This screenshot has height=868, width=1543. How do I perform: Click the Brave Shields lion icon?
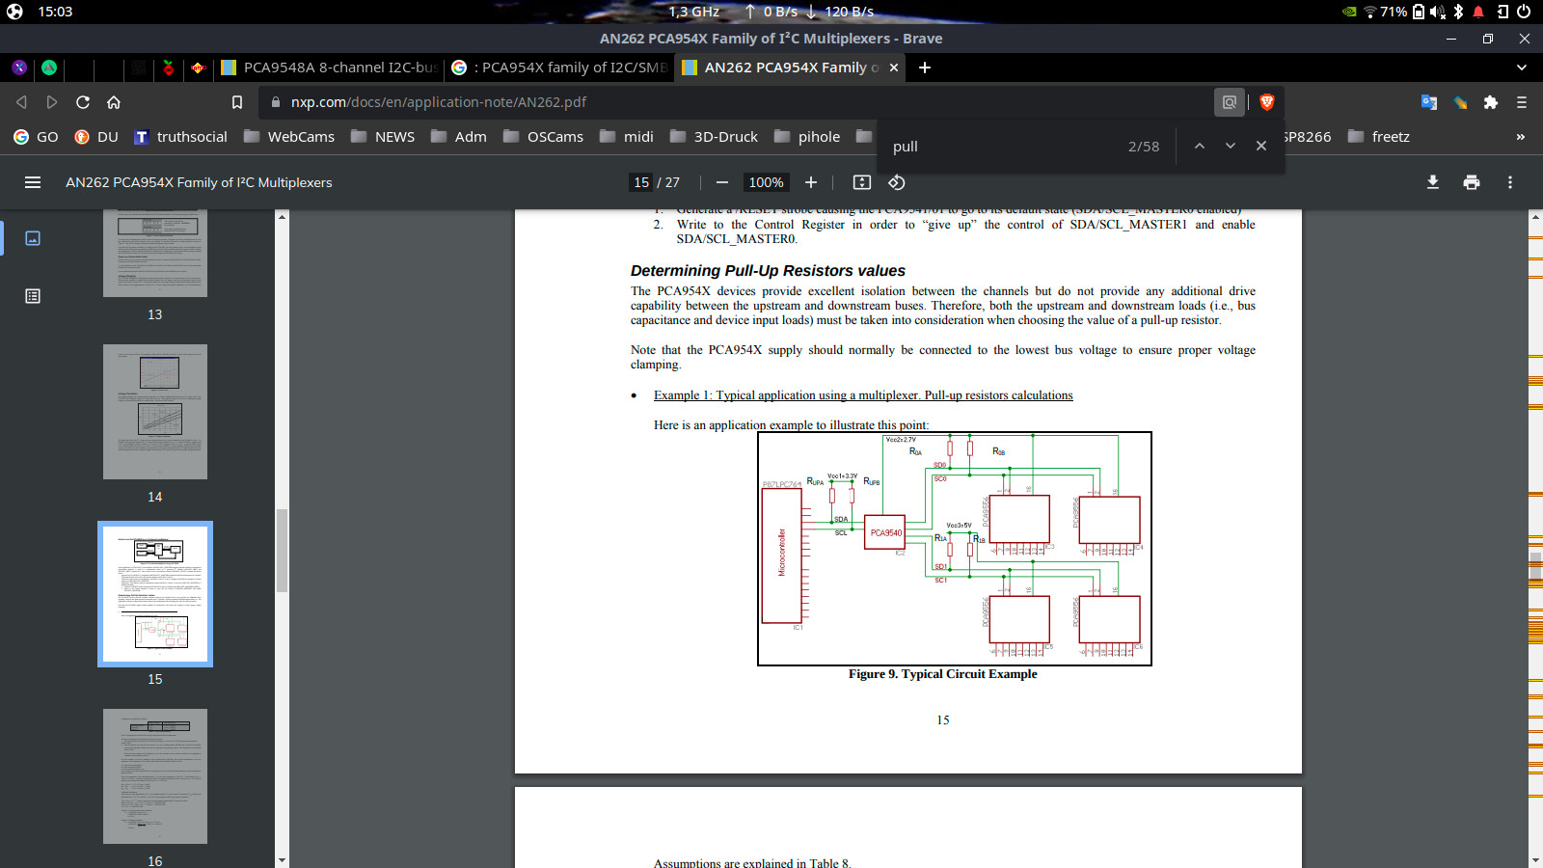[1267, 102]
